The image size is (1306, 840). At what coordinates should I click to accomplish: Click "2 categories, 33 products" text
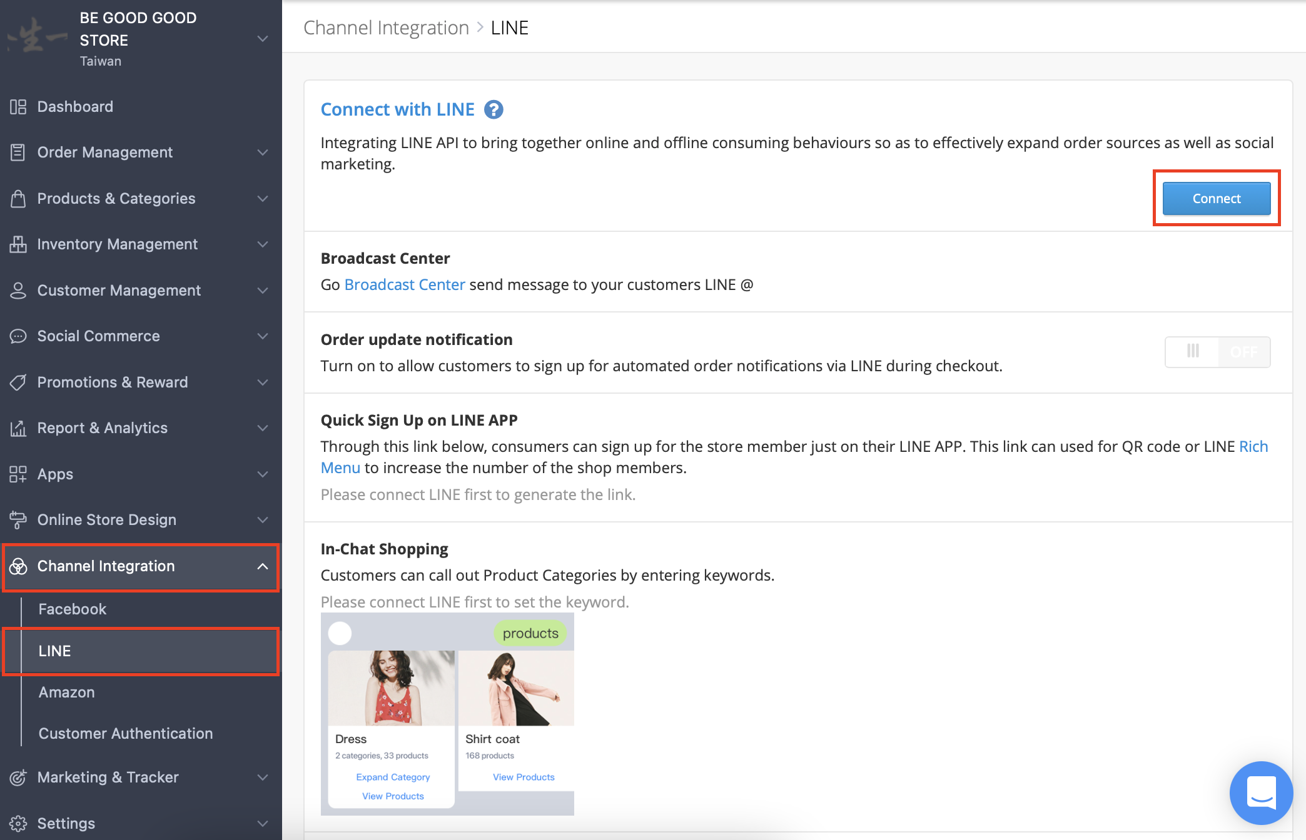[x=382, y=756]
